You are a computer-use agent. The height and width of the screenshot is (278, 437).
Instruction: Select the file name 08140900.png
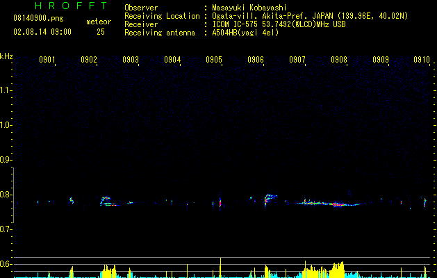click(38, 19)
